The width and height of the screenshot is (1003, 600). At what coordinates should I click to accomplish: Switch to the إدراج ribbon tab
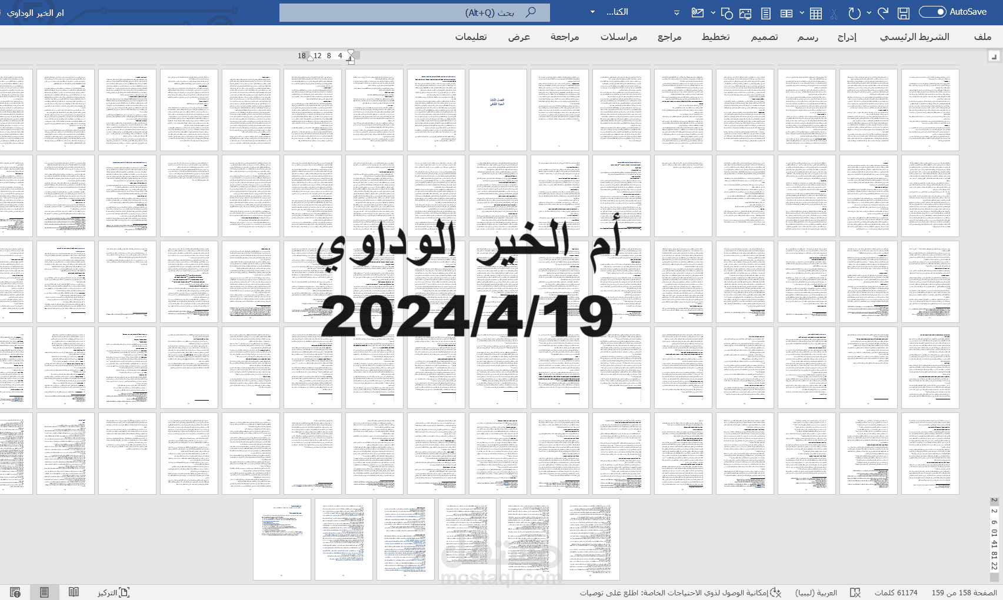(x=846, y=37)
